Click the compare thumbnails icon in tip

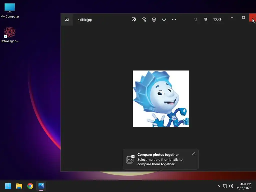[x=130, y=159]
